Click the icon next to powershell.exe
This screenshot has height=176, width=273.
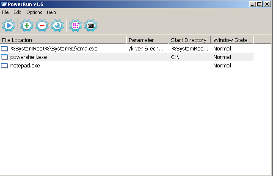[x=5, y=57]
